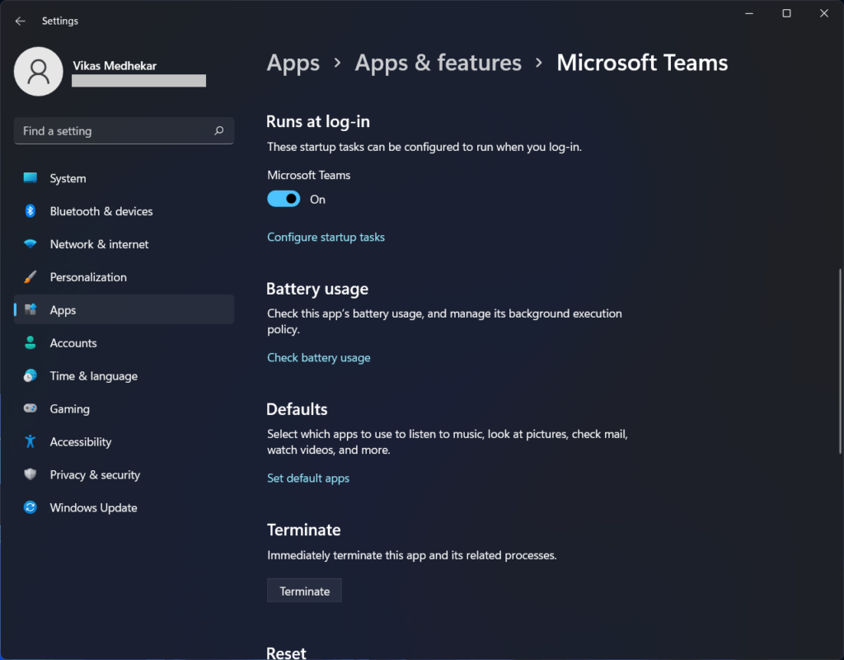Click the vertical scrollbar thumb
The height and width of the screenshot is (660, 844).
click(840, 361)
